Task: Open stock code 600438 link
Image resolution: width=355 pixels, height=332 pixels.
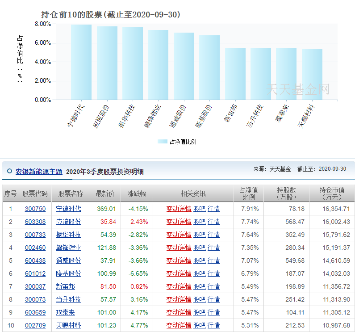Action: click(x=35, y=261)
